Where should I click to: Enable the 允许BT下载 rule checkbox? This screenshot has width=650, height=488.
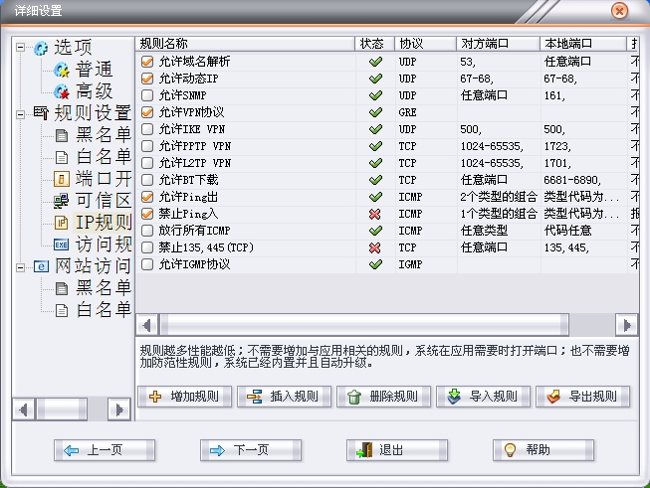(x=147, y=180)
